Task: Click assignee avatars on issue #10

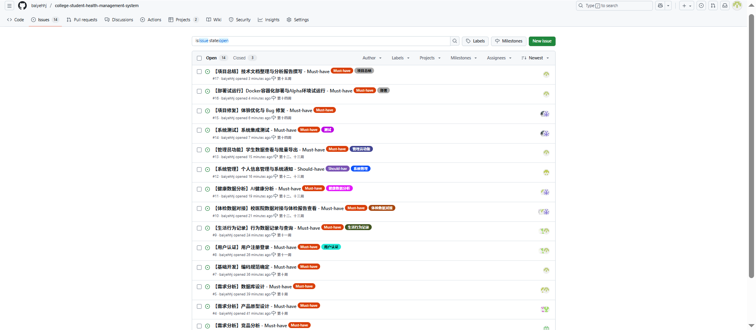Action: 544,212
